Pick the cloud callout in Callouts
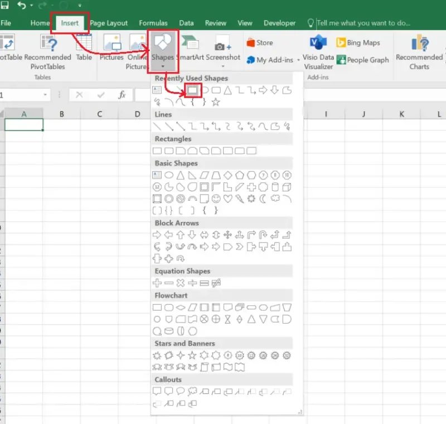The width and height of the screenshot is (446, 424). click(192, 391)
